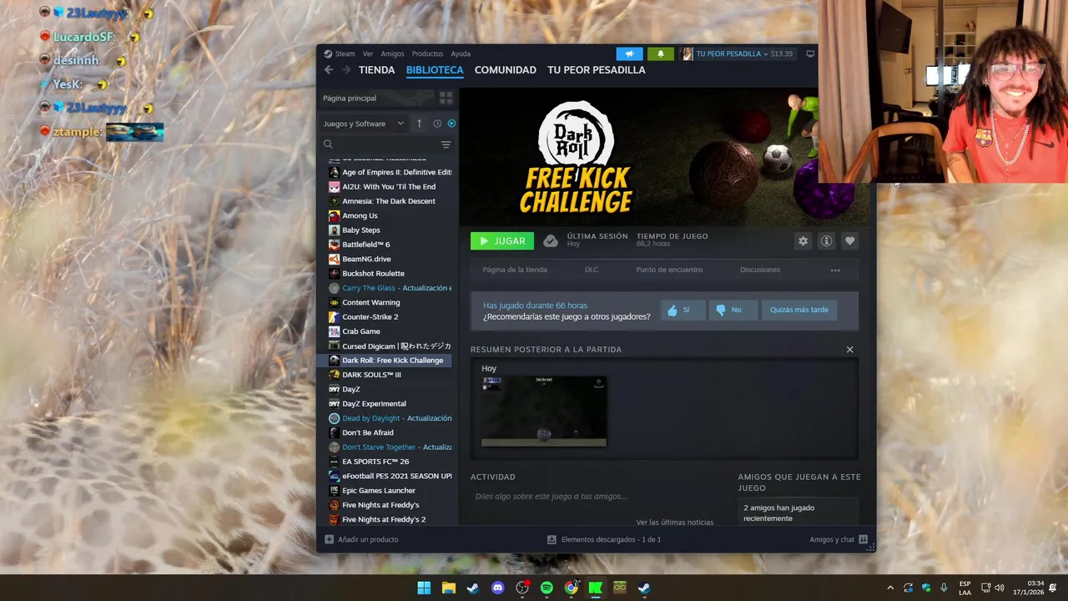Open File Explorer from the taskbar
The height and width of the screenshot is (601, 1068).
[448, 588]
